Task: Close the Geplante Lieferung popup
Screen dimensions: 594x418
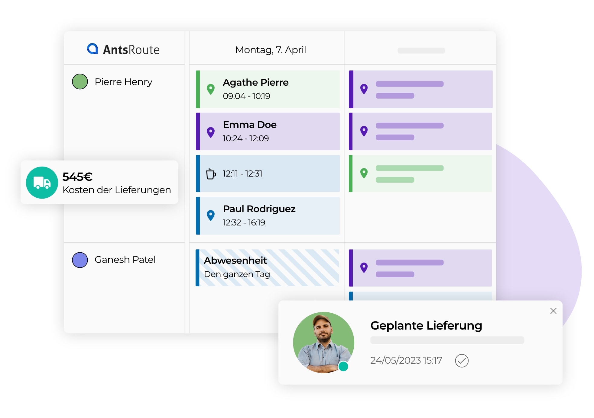Action: pos(553,311)
